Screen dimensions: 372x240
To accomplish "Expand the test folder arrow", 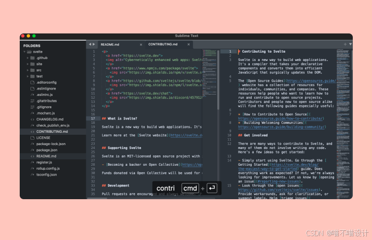I will (28, 76).
